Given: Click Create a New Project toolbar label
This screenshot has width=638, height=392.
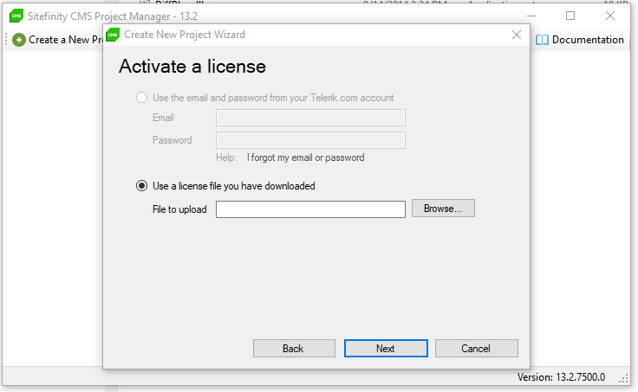Looking at the screenshot, I should click(x=66, y=40).
